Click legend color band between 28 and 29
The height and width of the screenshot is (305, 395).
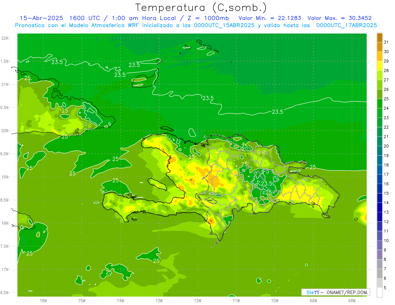coord(380,66)
